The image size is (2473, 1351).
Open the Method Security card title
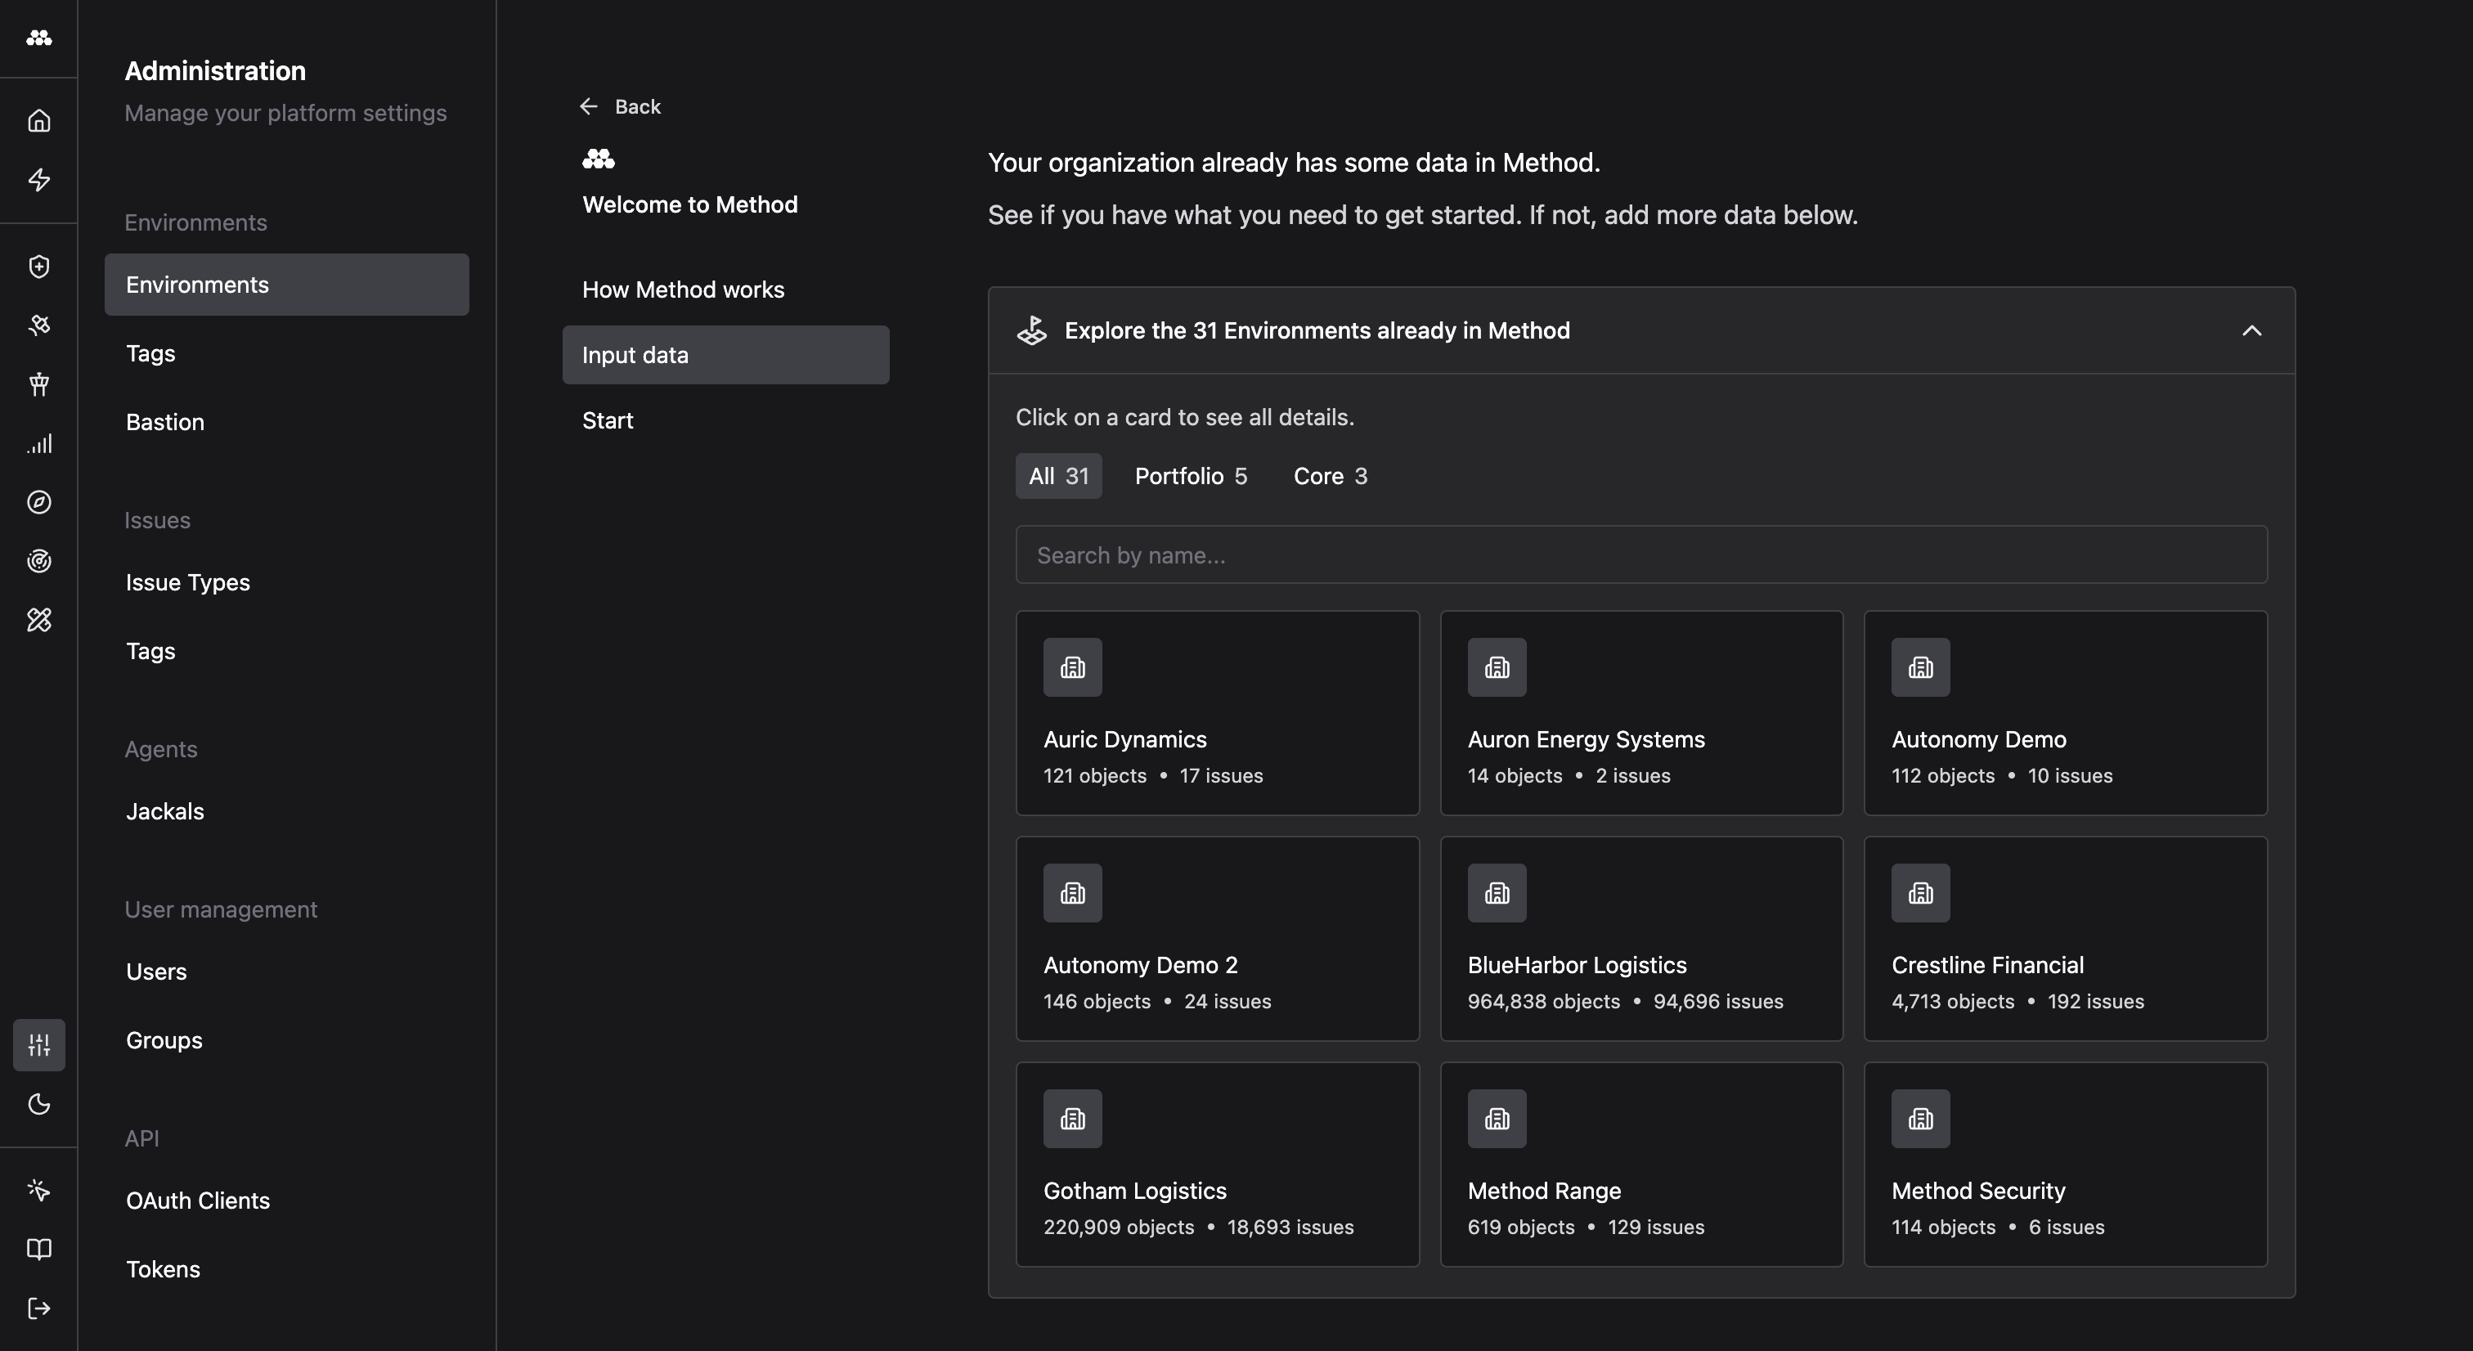click(x=1977, y=1191)
